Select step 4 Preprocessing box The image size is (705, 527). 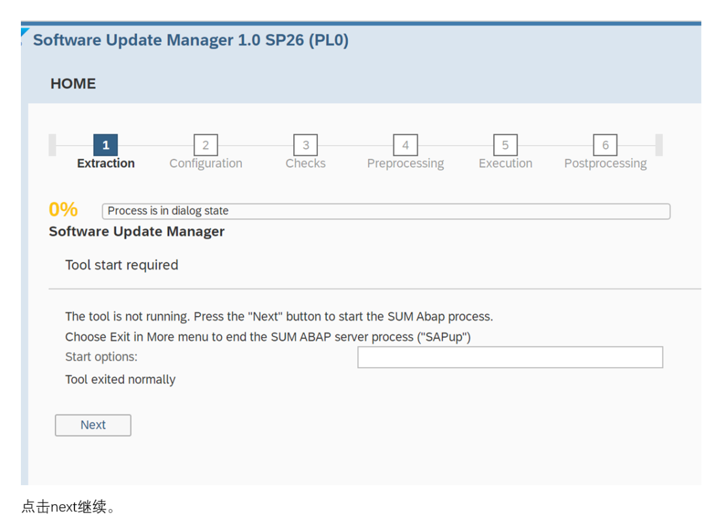tap(405, 145)
